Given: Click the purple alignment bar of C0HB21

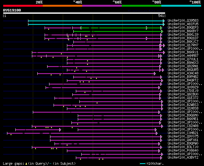Looking at the screenshot, I should pyautogui.click(x=82, y=133).
